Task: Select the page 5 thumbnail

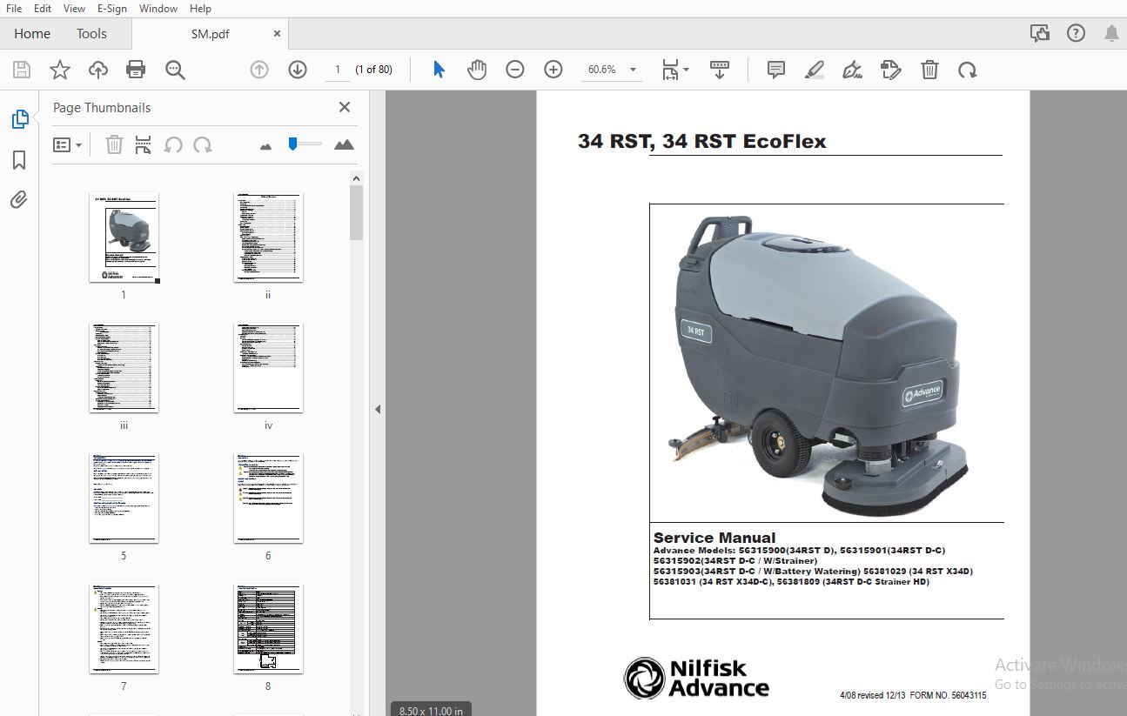Action: point(124,499)
